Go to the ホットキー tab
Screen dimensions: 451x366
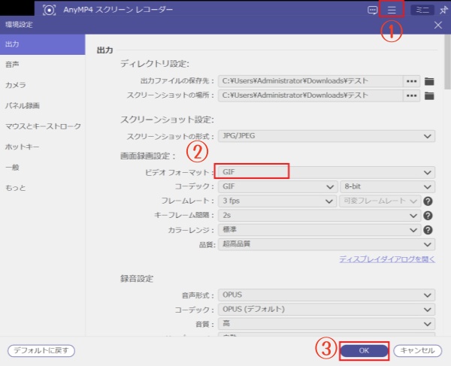click(43, 147)
